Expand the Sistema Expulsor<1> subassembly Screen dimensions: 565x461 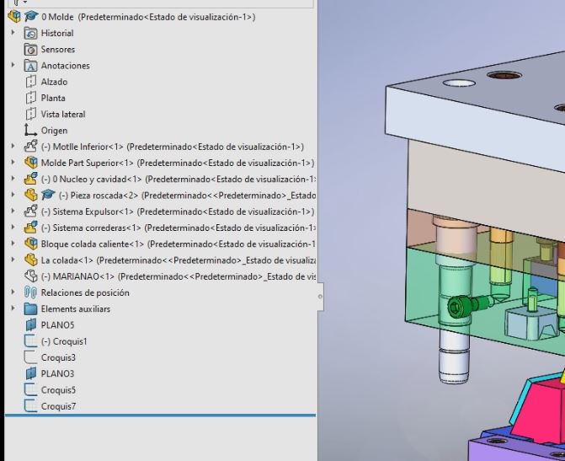coord(13,212)
